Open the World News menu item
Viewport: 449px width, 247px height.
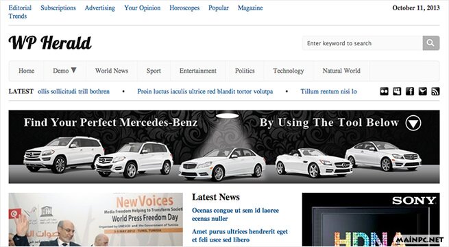tap(112, 71)
